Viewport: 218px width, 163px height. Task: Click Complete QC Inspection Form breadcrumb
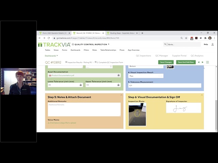click(x=110, y=62)
